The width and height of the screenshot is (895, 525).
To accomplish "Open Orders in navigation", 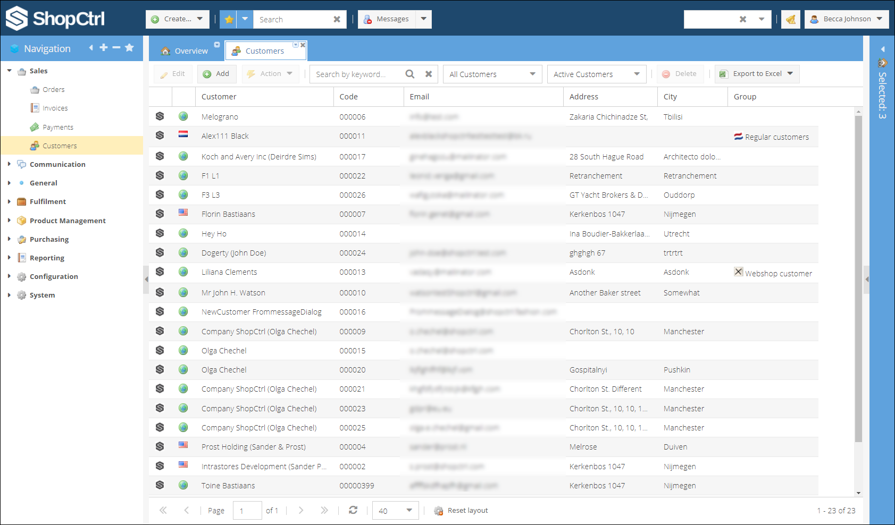I will [x=54, y=89].
